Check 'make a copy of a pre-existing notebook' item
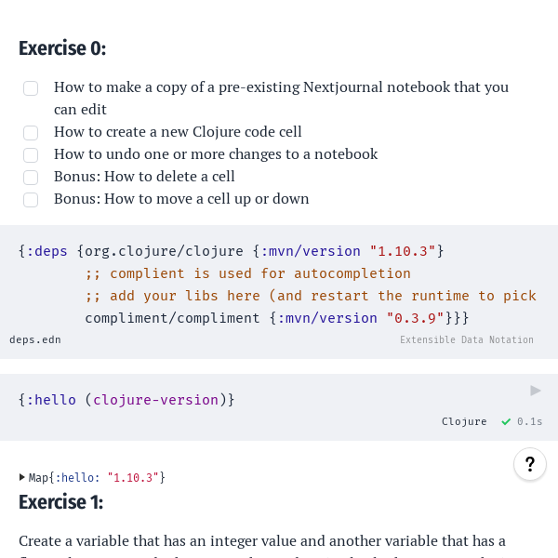 point(31,88)
